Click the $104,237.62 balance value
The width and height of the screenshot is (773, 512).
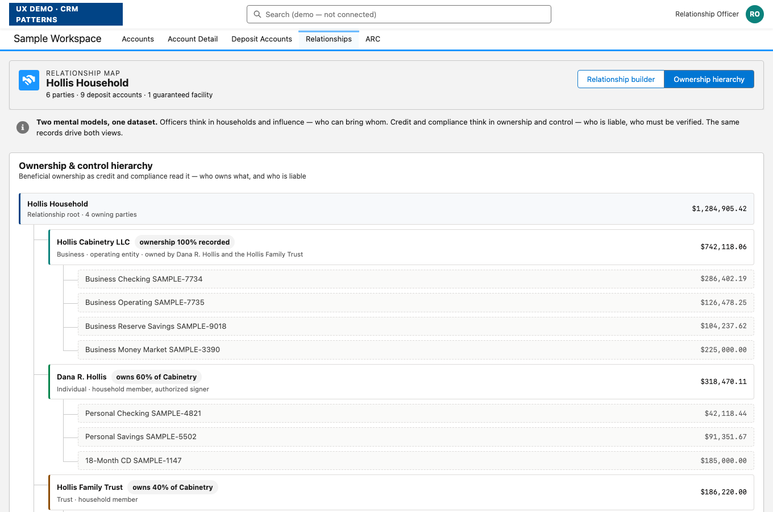click(724, 326)
